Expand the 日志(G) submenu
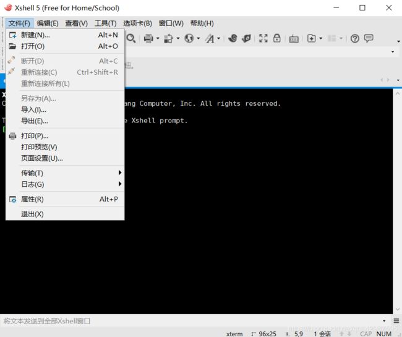This screenshot has width=402, height=337. pos(65,184)
